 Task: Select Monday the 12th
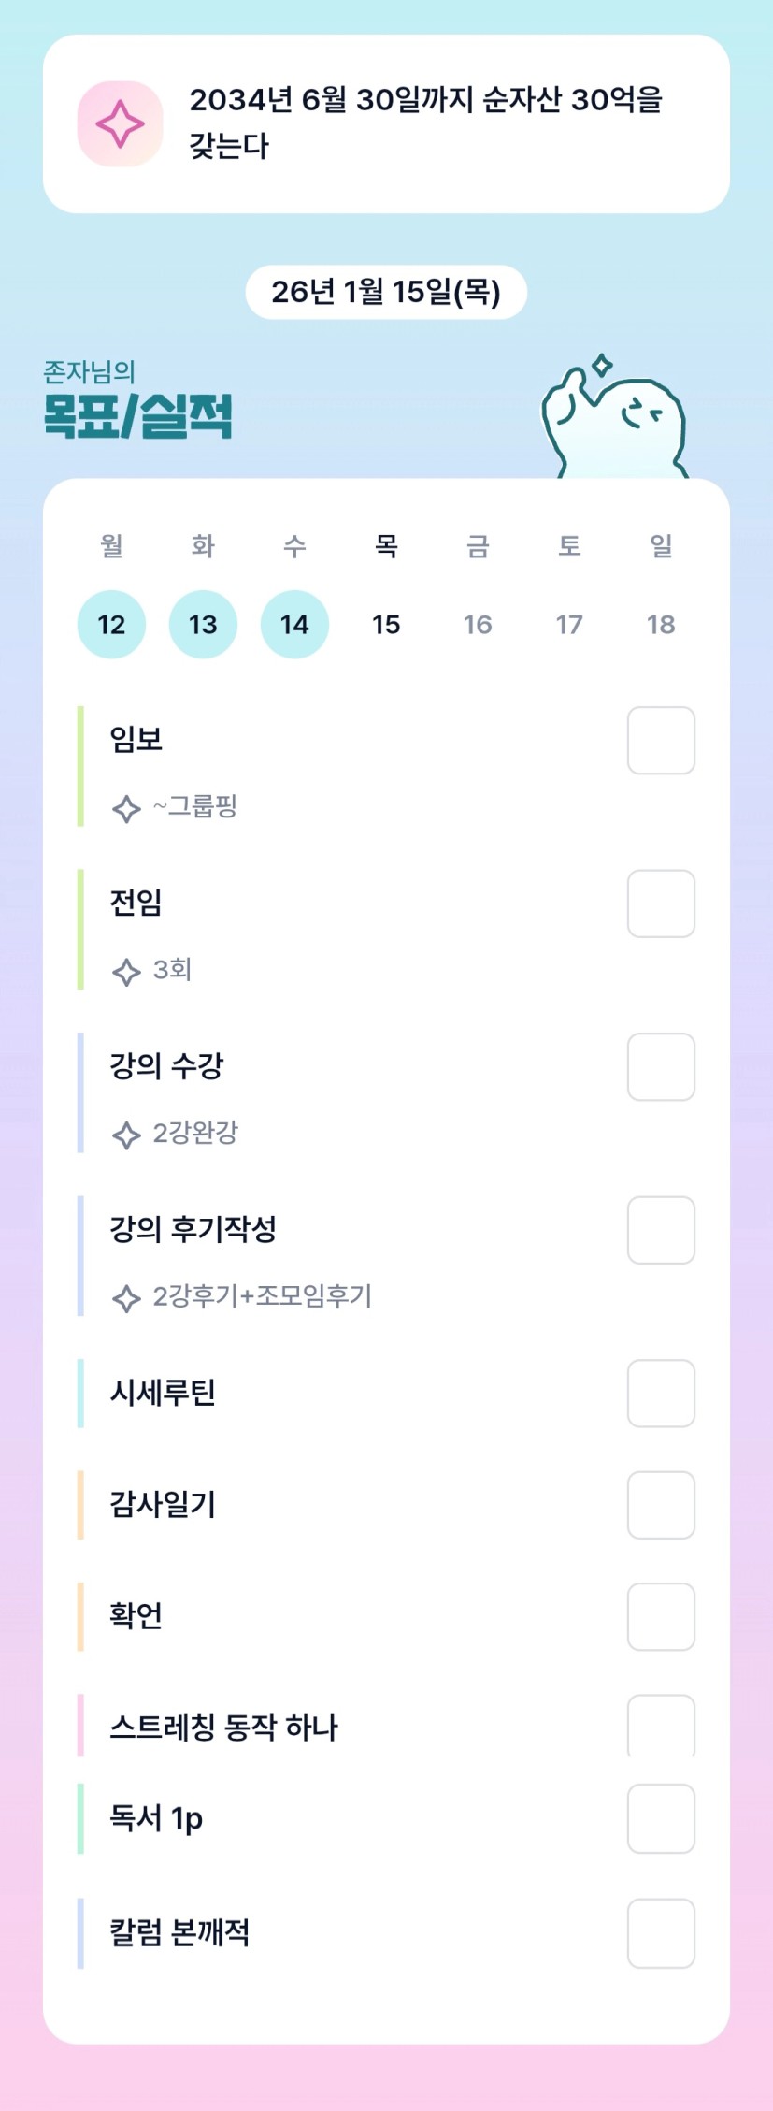(x=111, y=625)
